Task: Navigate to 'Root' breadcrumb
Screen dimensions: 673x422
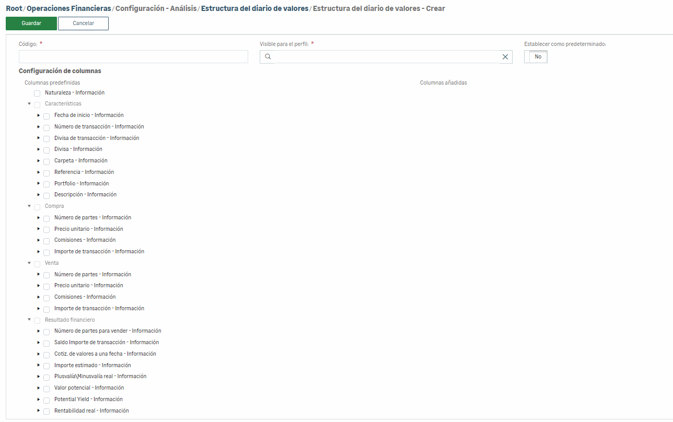Action: click(14, 8)
